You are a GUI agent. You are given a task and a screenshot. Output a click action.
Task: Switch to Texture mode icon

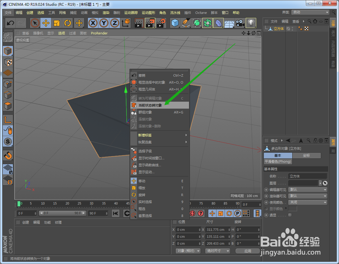8,62
